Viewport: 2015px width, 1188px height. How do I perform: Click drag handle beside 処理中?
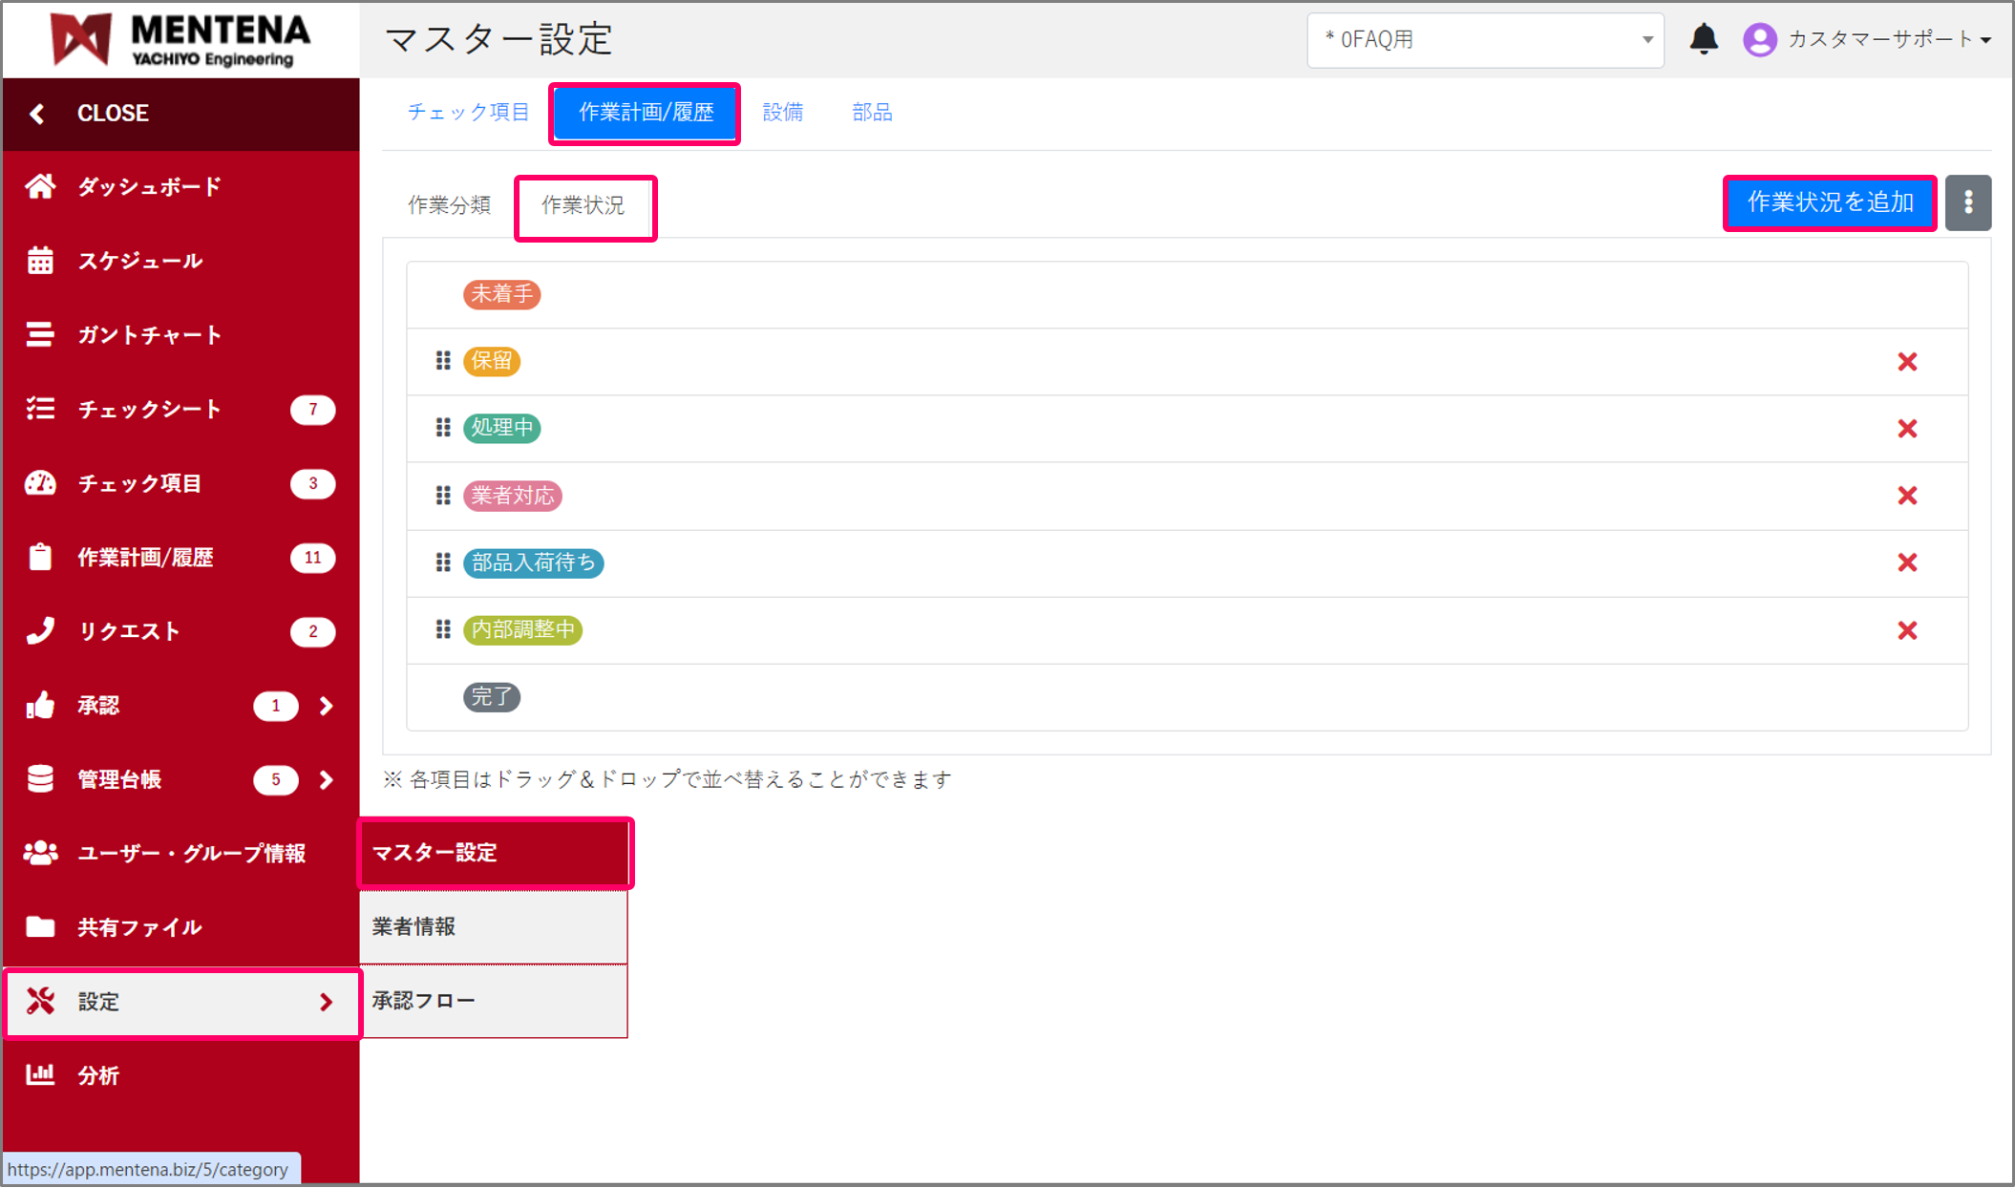pyautogui.click(x=443, y=428)
